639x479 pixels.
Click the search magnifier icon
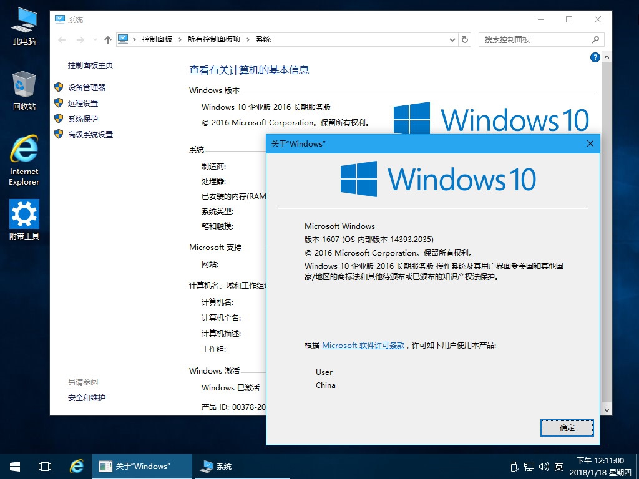click(x=595, y=39)
